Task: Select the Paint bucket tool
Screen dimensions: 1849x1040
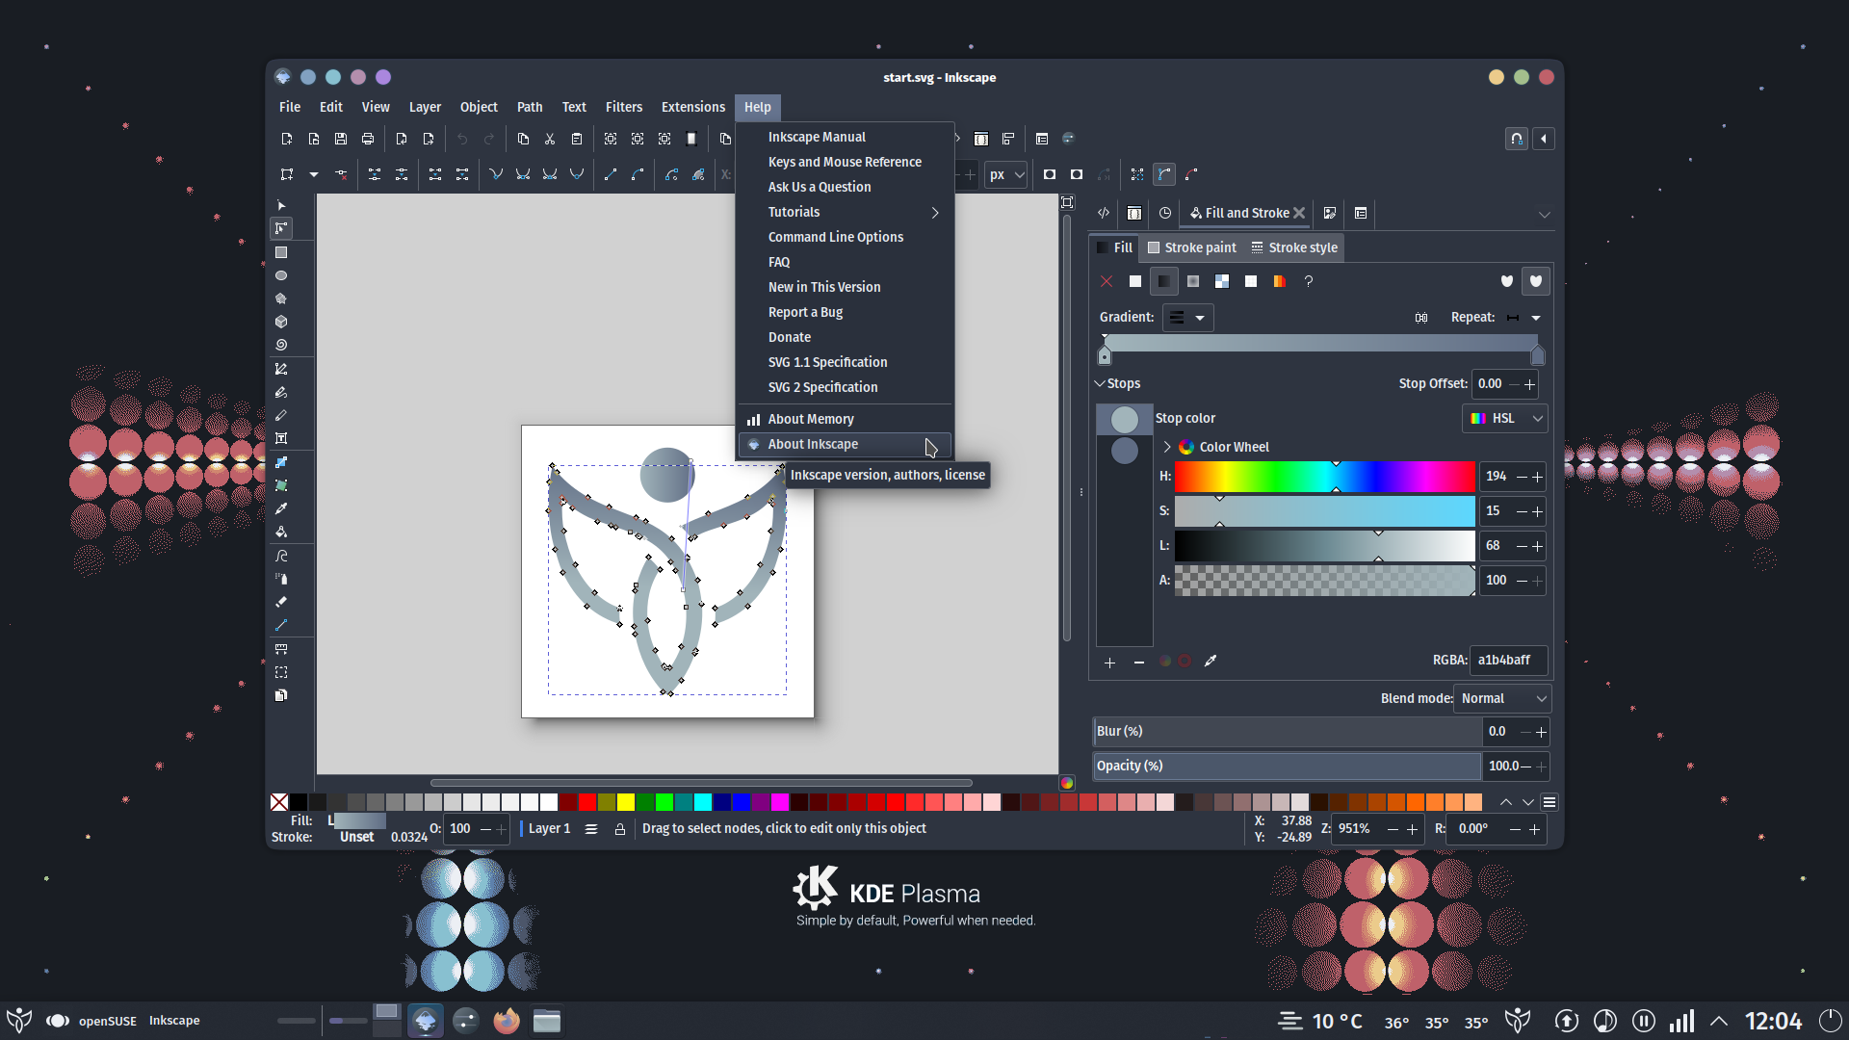Action: (281, 532)
